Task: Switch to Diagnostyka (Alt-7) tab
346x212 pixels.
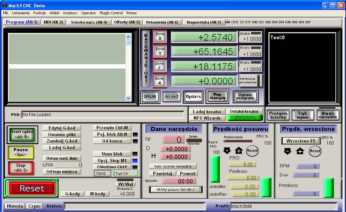Action: 204,22
